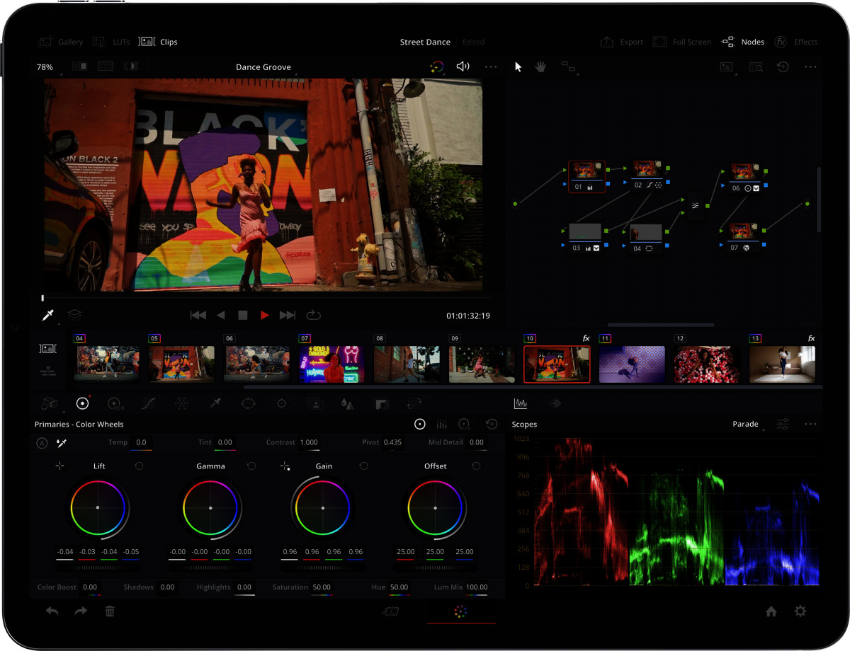This screenshot has width=850, height=651.
Task: Toggle loop playback
Action: (313, 315)
